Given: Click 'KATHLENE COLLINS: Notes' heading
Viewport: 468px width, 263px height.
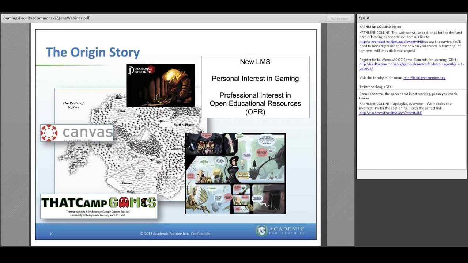Looking at the screenshot, I should [380, 27].
